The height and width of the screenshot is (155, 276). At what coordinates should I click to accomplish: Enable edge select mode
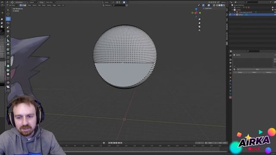click(x=23, y=5)
